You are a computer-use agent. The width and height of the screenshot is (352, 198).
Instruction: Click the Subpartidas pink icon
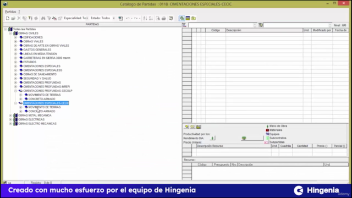266,142
